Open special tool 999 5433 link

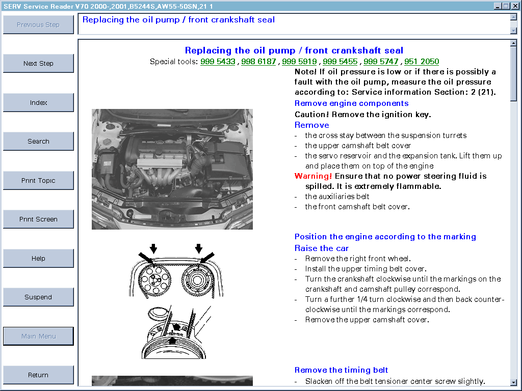coord(218,62)
